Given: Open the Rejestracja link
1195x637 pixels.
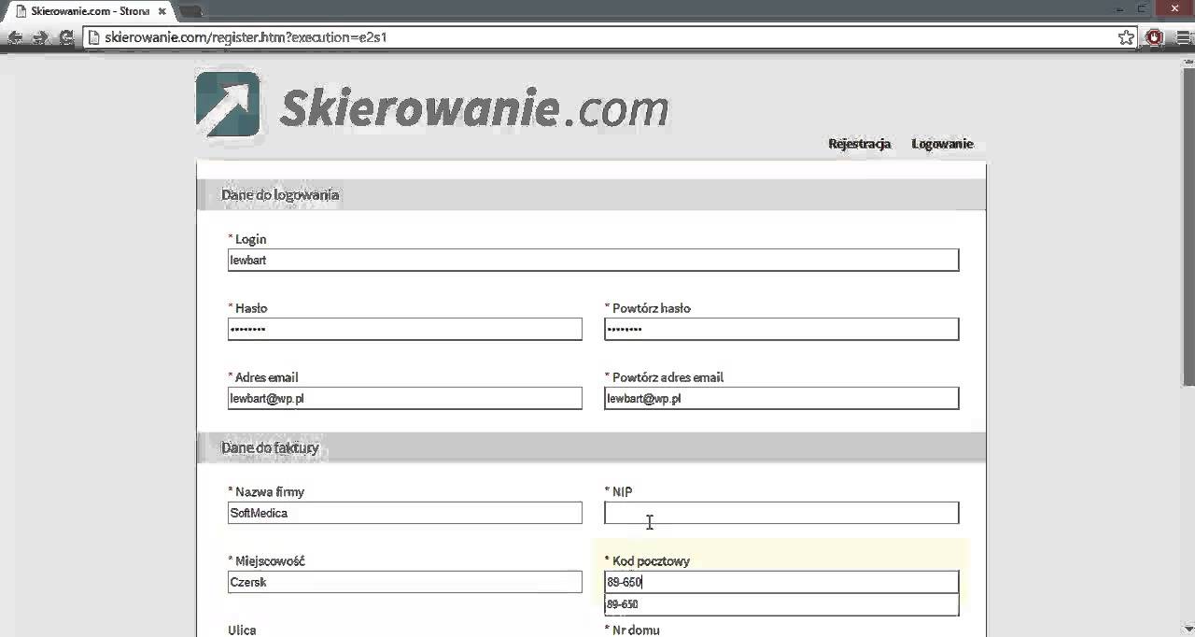Looking at the screenshot, I should (x=859, y=144).
